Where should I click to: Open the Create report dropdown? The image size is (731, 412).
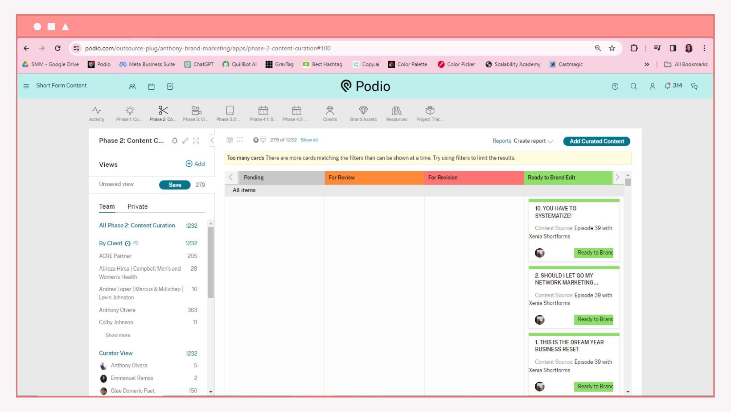534,141
